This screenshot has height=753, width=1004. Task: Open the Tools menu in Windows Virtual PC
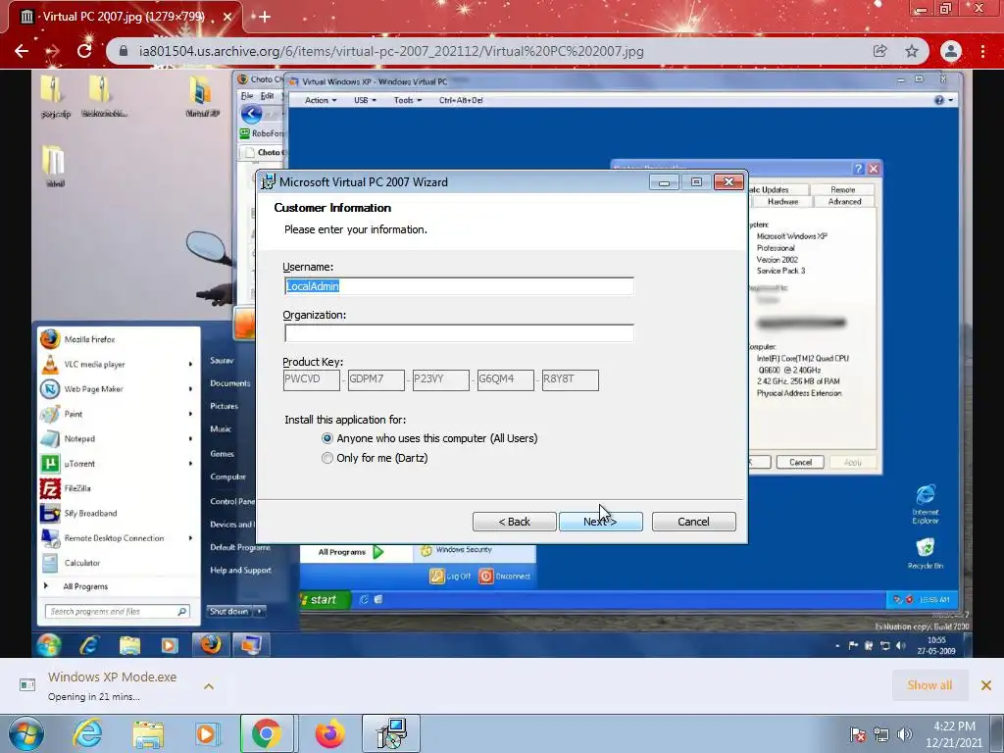tap(407, 101)
